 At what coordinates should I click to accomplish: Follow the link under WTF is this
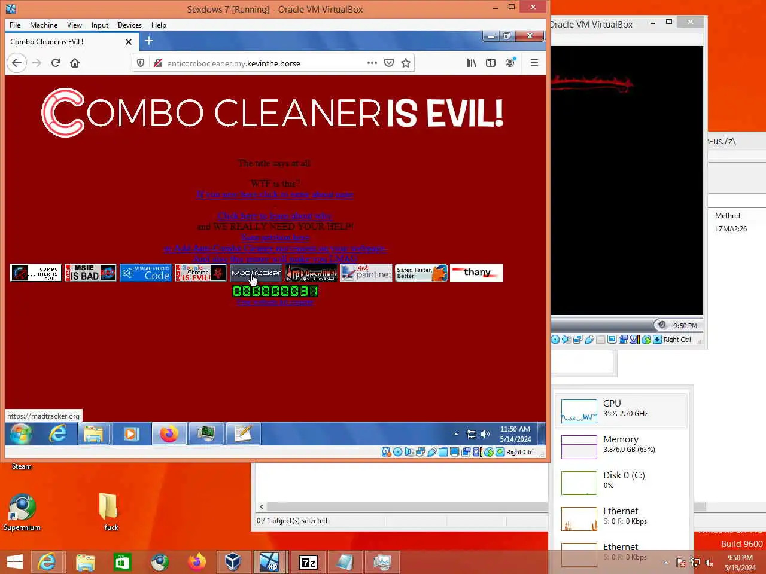(x=275, y=194)
